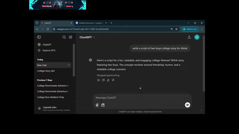This screenshot has width=239, height=134.
Task: Open College Roommates Adventures chat
Action: [53, 86]
